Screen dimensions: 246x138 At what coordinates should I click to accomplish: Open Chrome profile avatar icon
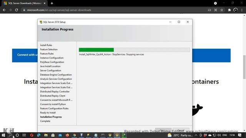tap(236, 10)
